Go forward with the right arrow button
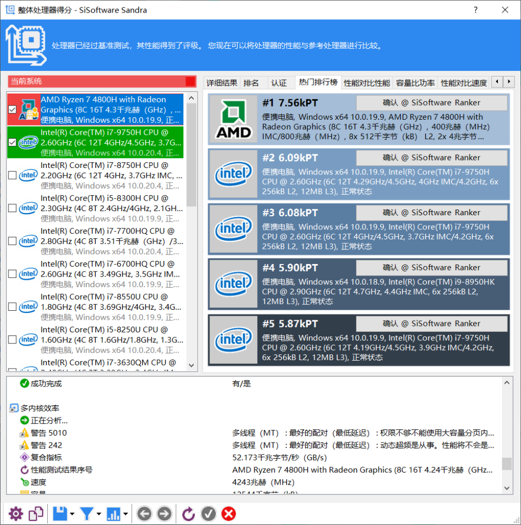The width and height of the screenshot is (521, 525). click(x=164, y=513)
